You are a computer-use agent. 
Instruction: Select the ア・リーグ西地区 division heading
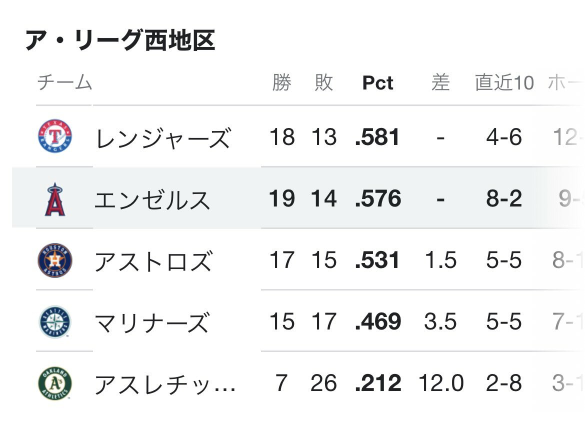(120, 40)
